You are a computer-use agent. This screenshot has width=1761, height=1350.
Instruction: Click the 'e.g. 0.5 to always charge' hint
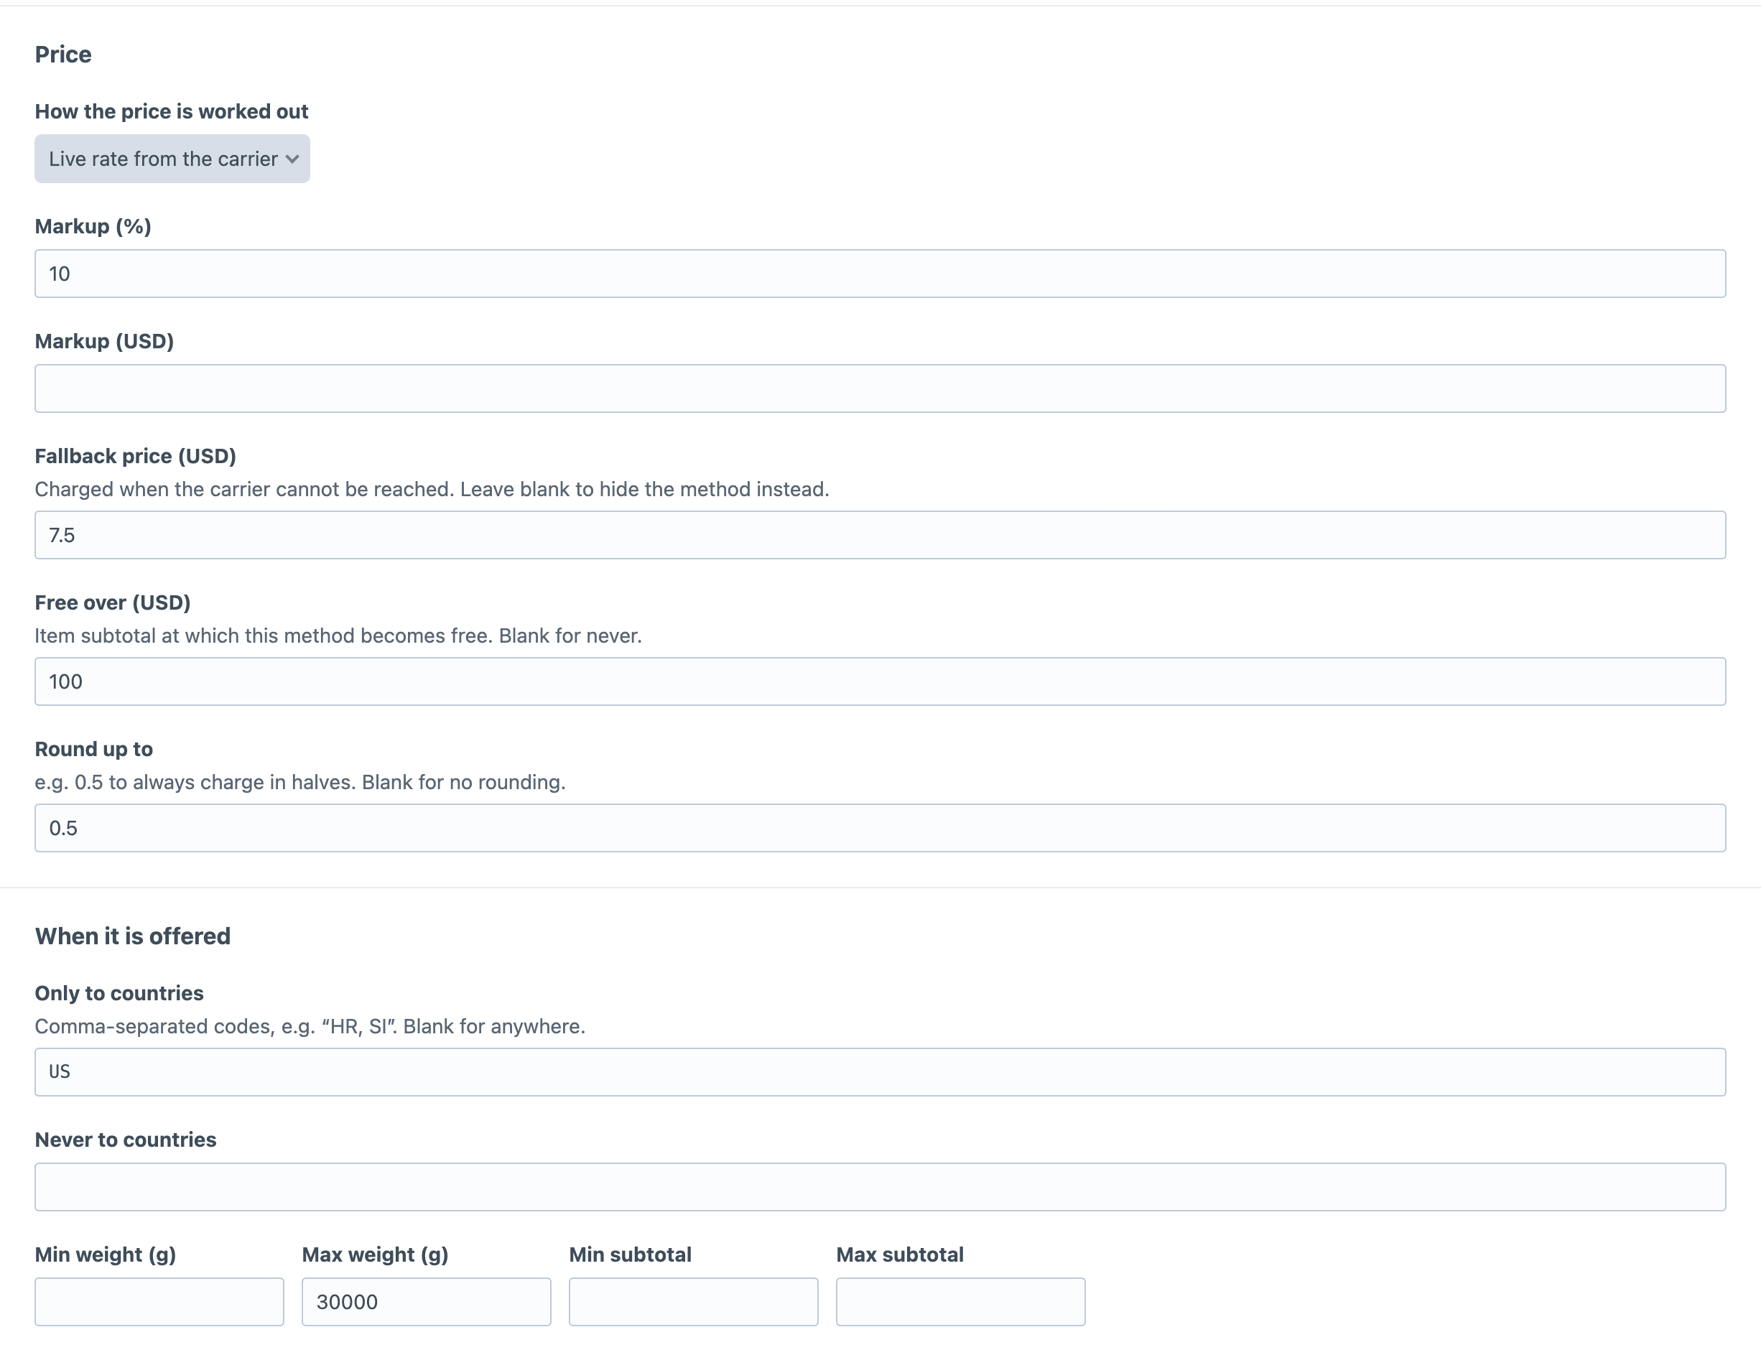pyautogui.click(x=299, y=782)
